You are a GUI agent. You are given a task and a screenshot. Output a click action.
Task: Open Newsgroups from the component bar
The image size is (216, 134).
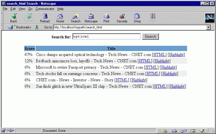pyautogui.click(x=183, y=131)
